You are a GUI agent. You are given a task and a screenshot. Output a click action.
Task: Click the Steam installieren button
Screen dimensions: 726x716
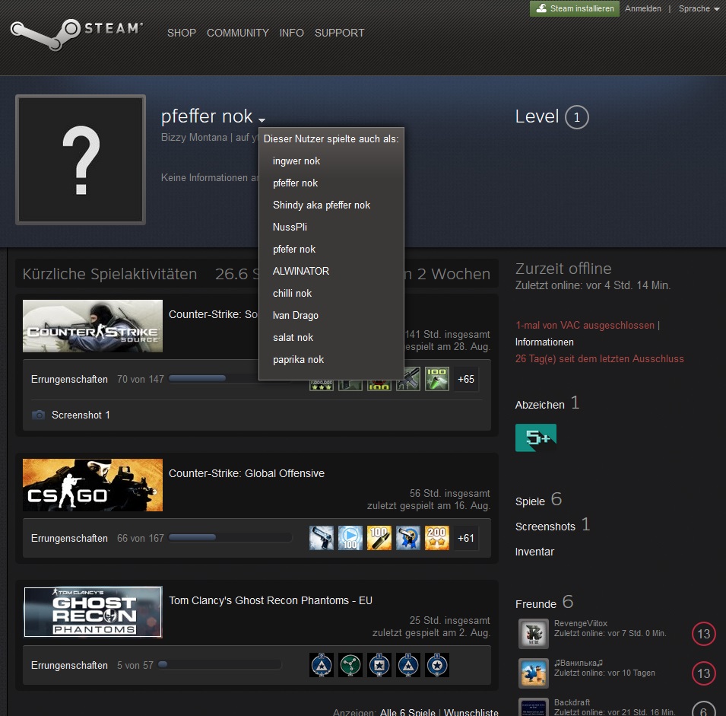click(575, 8)
